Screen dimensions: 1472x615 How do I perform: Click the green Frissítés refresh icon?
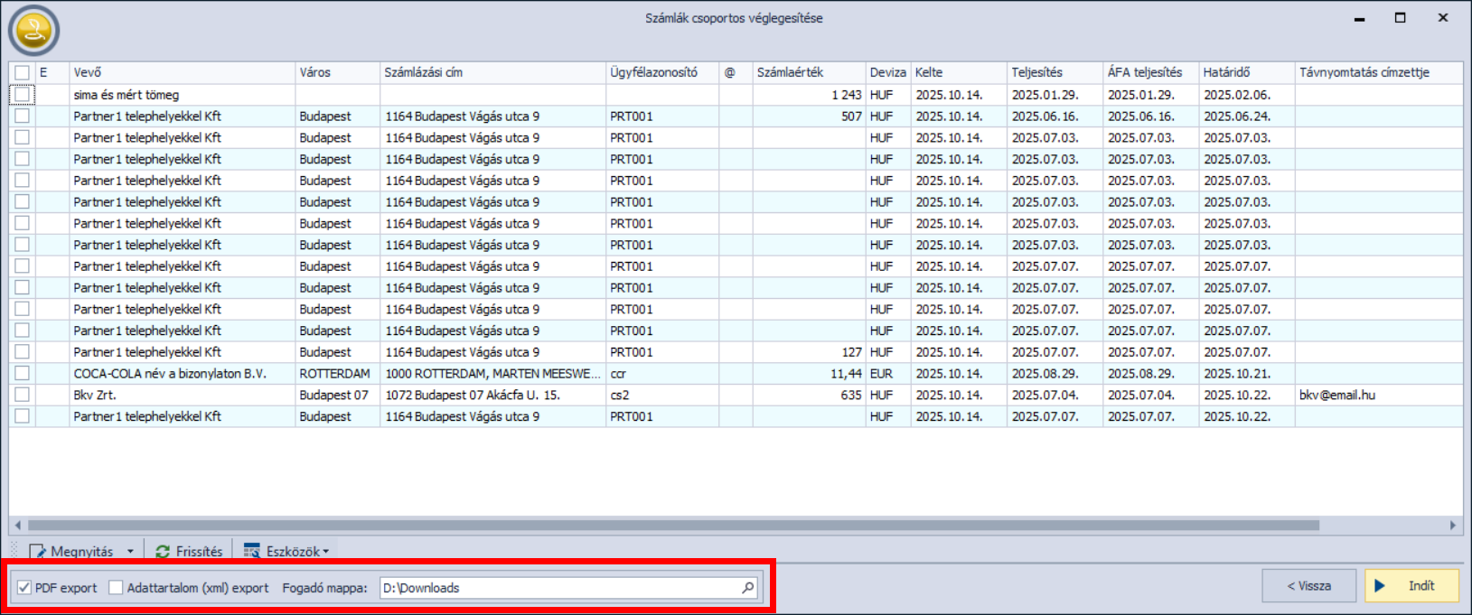pyautogui.click(x=163, y=552)
